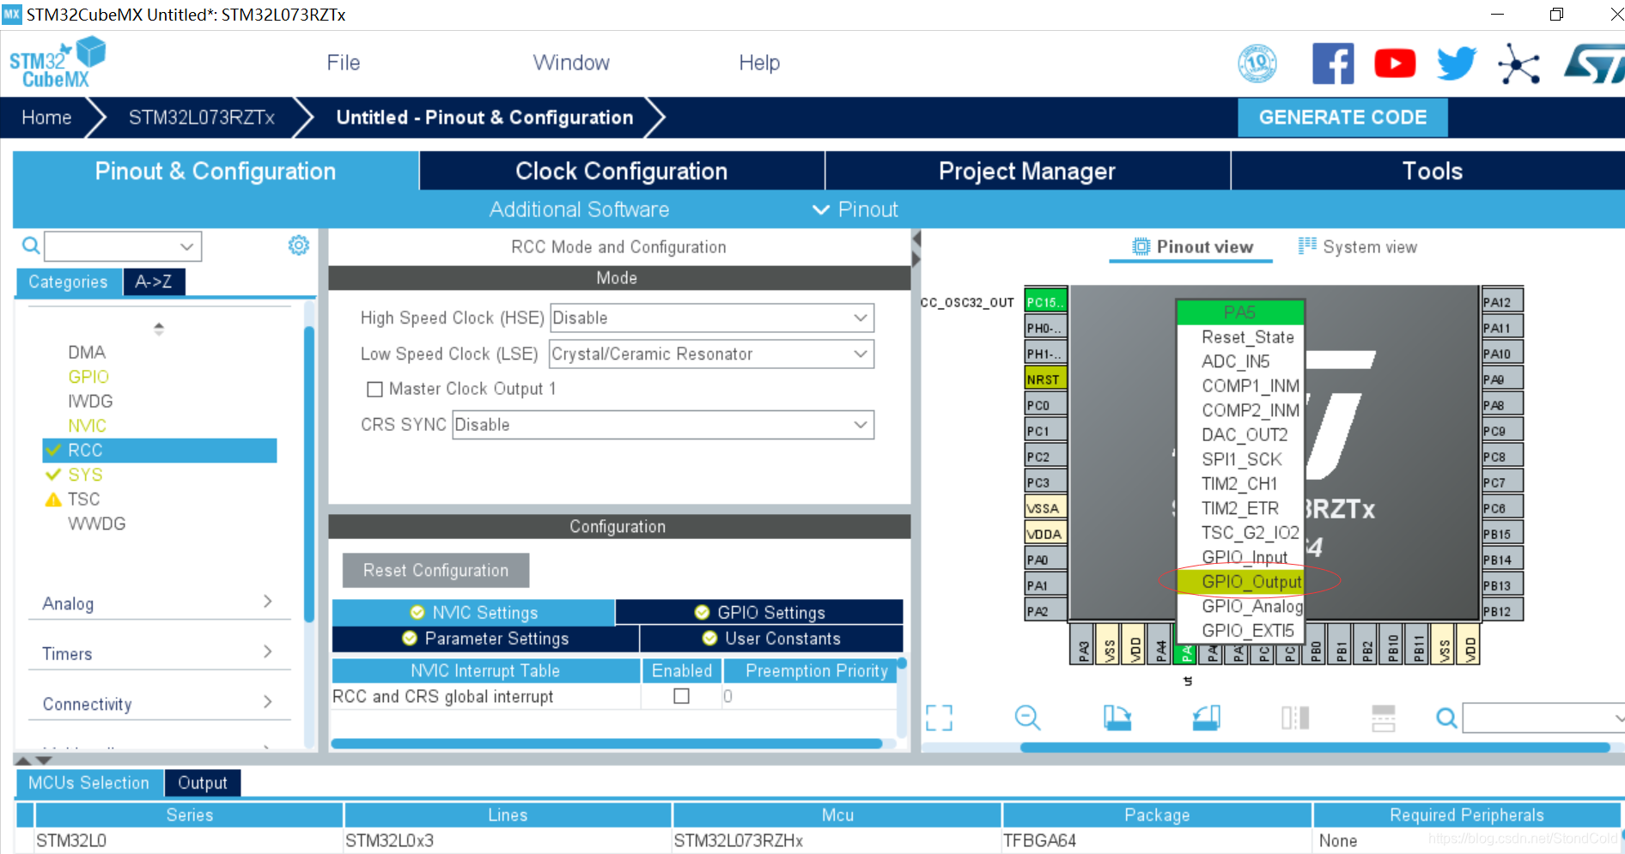Open the YouTube icon link

click(x=1395, y=64)
